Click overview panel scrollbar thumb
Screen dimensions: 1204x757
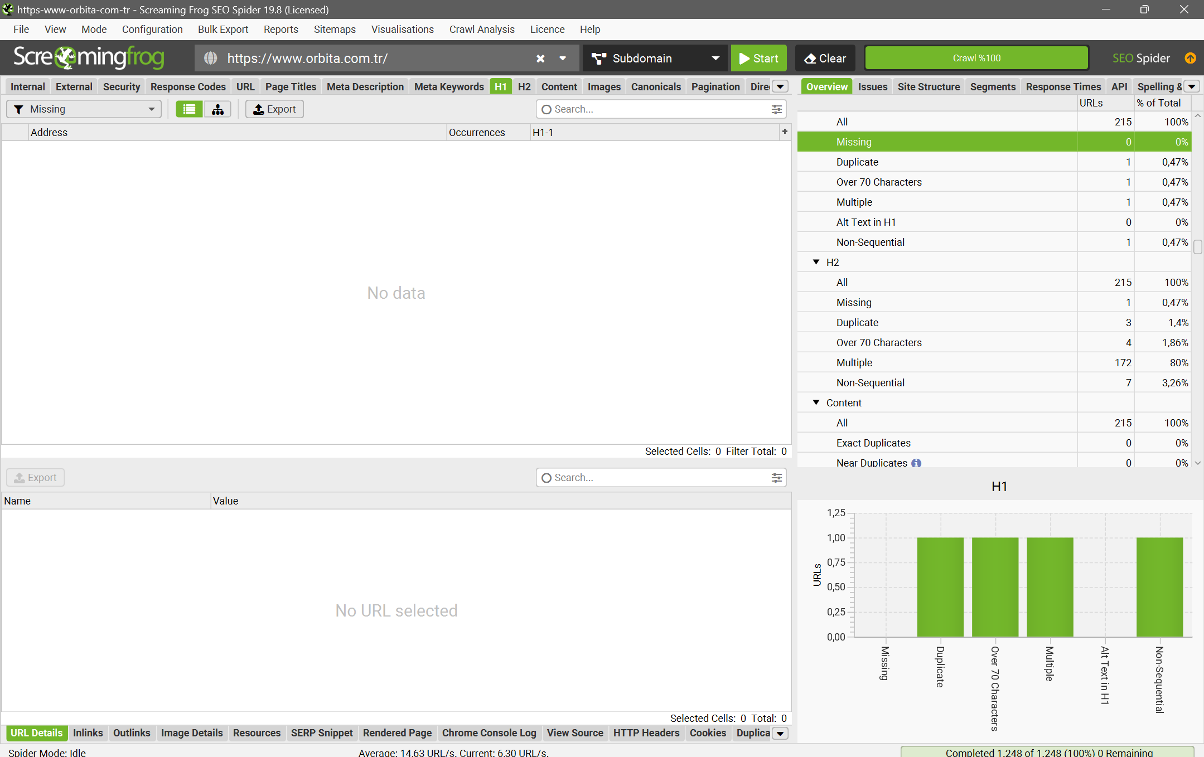click(1197, 246)
